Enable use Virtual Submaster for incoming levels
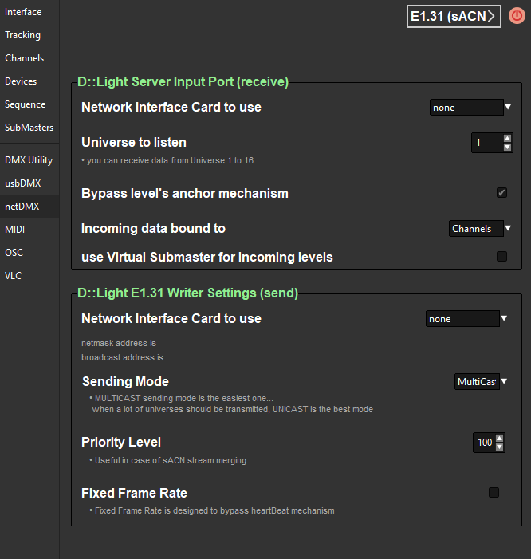This screenshot has height=559, width=531. click(x=501, y=257)
